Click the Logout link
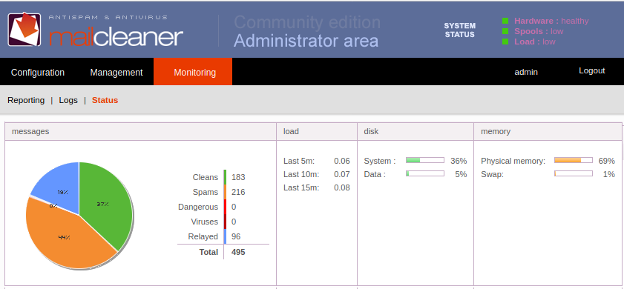 (x=592, y=70)
